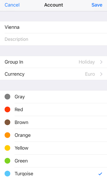
Task: Open the Group In row
Action: coord(54,62)
